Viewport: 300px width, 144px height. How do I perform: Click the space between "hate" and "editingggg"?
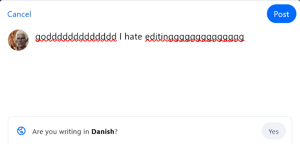(144, 36)
